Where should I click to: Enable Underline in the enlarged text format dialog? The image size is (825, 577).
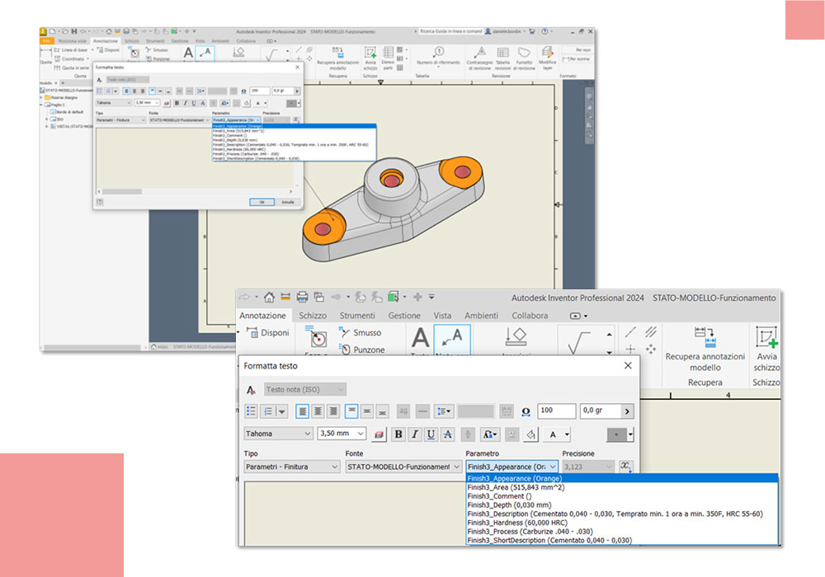click(x=431, y=434)
